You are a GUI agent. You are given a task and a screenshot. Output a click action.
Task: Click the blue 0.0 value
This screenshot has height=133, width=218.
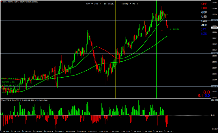coord(207,96)
